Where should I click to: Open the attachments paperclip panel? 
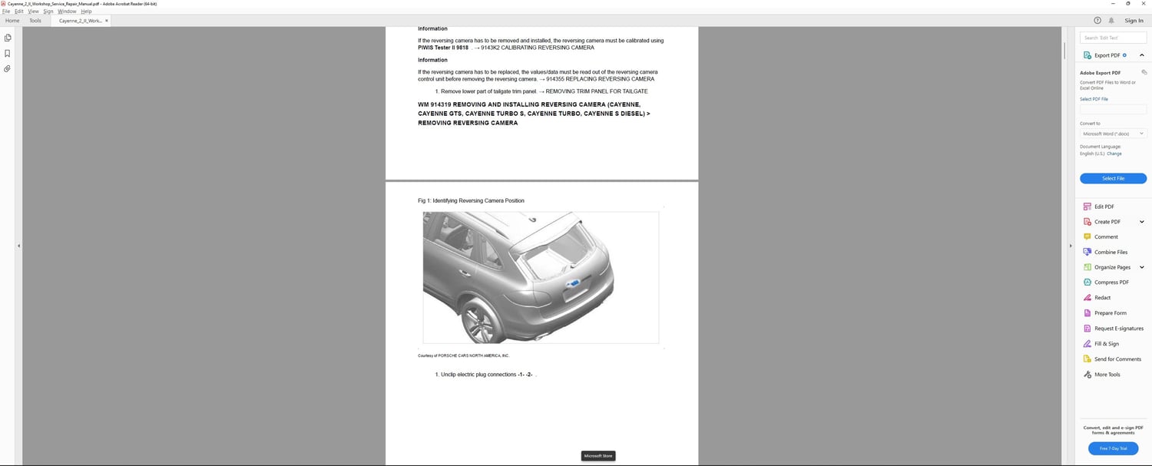tap(8, 69)
